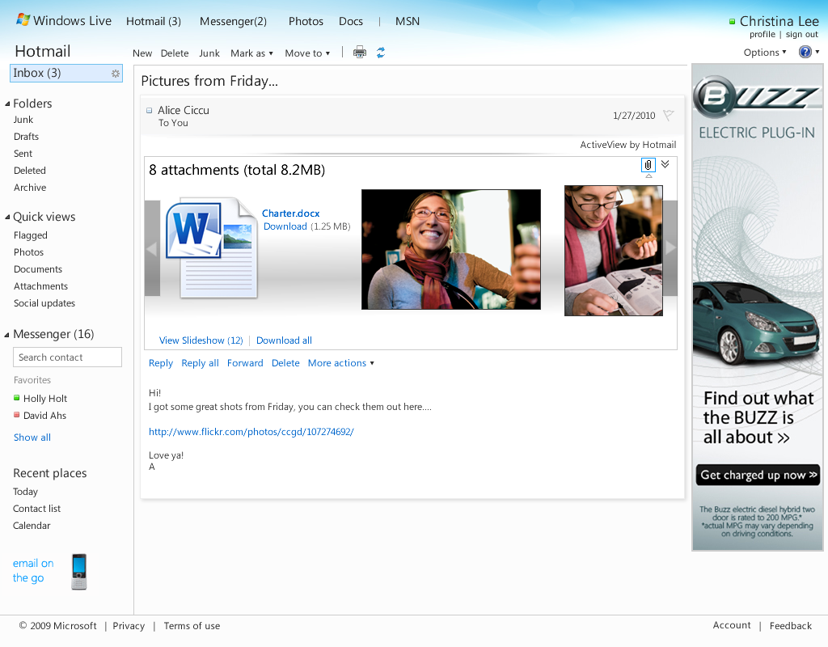This screenshot has height=647, width=828.
Task: Open the Move to dropdown
Action: click(307, 53)
